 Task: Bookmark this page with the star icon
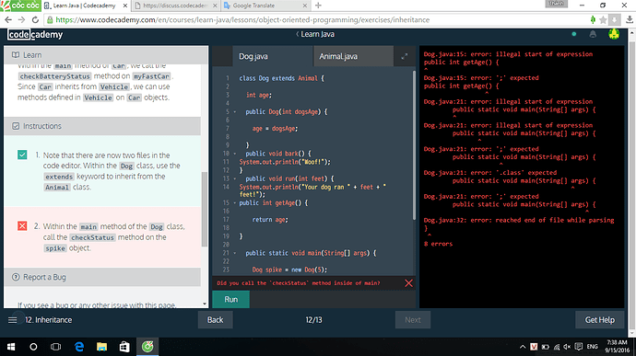tap(603, 19)
